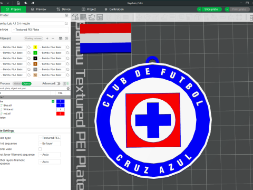
Task: Click the Dutch flag object on the plate
Action: [105, 38]
